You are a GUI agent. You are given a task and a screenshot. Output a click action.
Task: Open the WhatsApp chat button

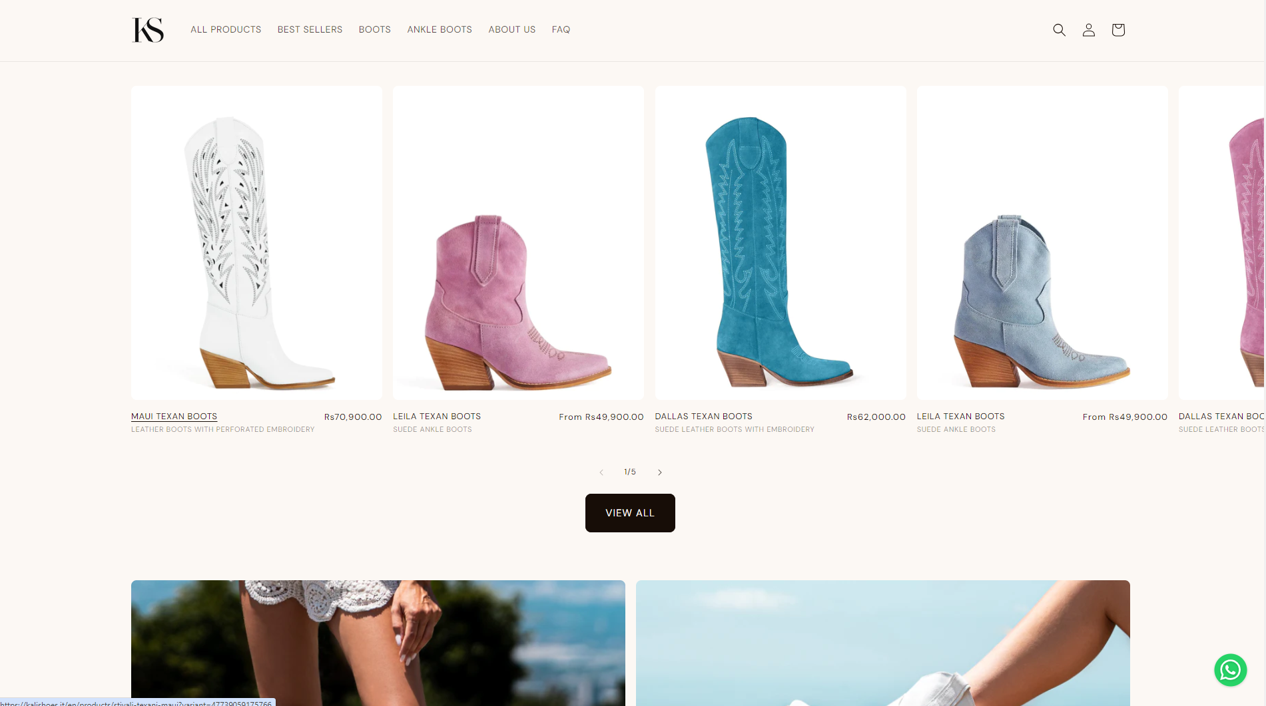pos(1230,669)
